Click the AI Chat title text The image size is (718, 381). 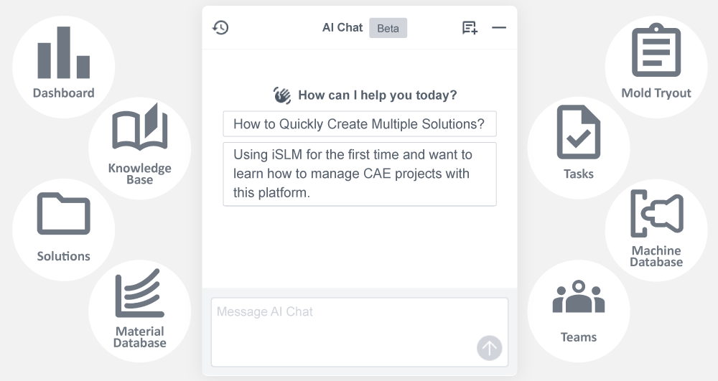342,28
